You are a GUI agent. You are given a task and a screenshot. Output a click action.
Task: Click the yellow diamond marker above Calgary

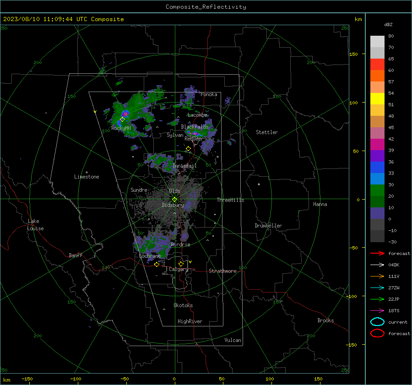(181, 264)
